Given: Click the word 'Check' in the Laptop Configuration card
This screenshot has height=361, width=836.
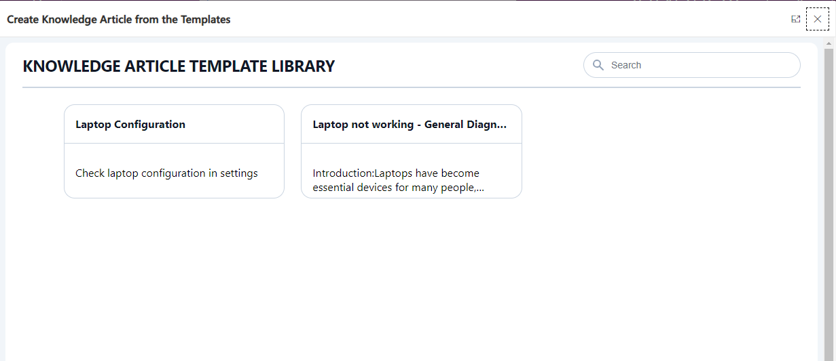Looking at the screenshot, I should tap(90, 173).
